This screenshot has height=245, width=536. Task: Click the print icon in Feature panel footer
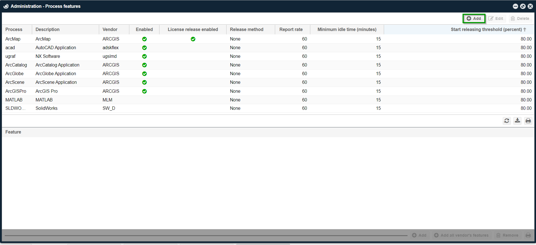[x=528, y=235]
